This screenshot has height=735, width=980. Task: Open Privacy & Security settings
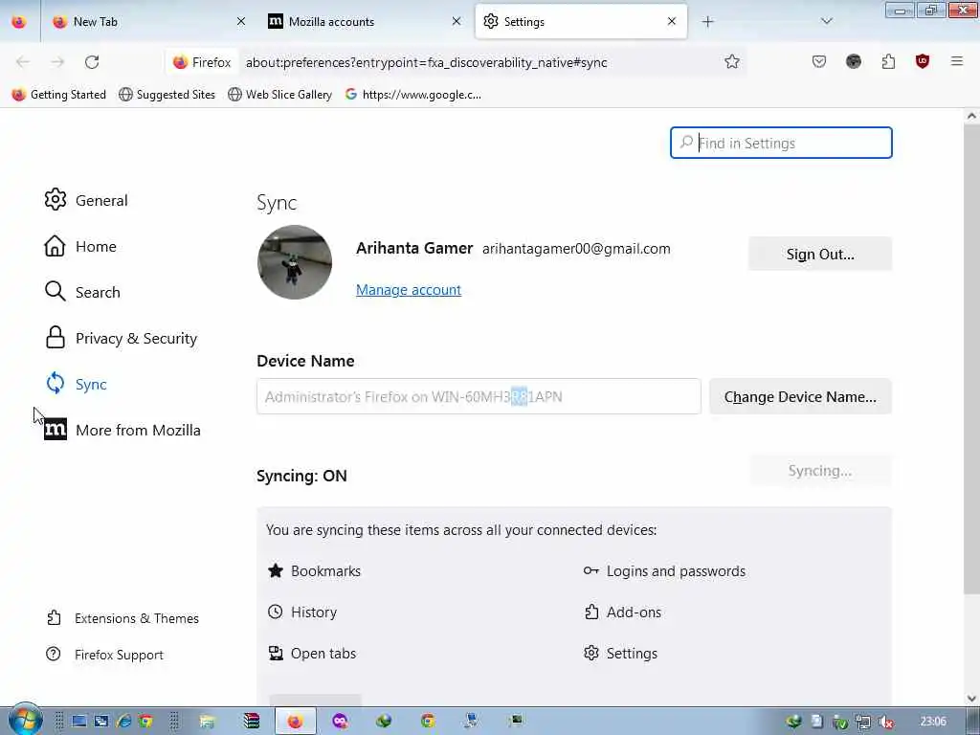coord(121,338)
